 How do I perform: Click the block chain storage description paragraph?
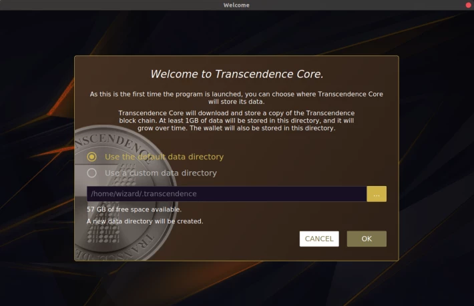[236, 121]
